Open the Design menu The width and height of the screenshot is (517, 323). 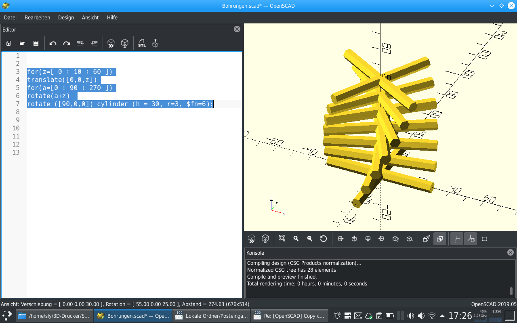coord(66,17)
